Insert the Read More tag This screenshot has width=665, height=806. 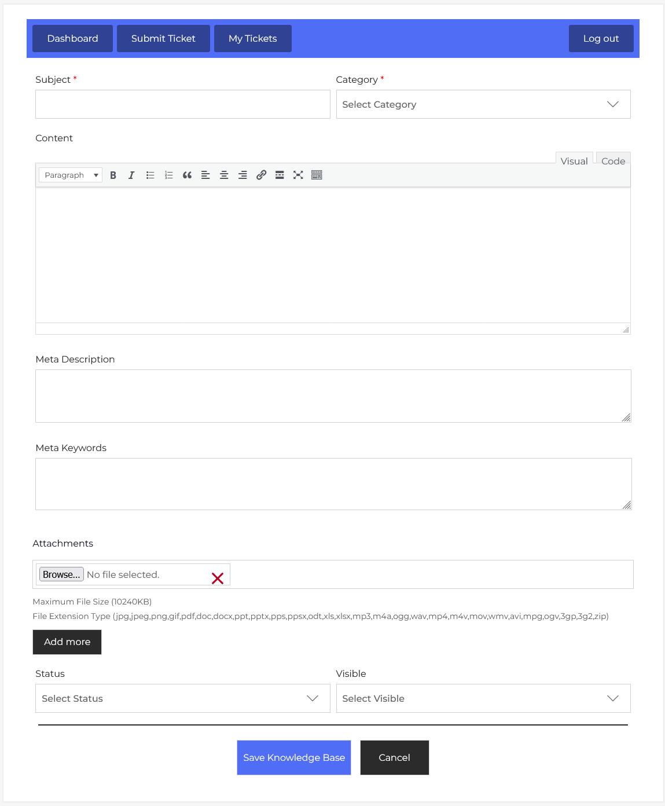pos(280,175)
